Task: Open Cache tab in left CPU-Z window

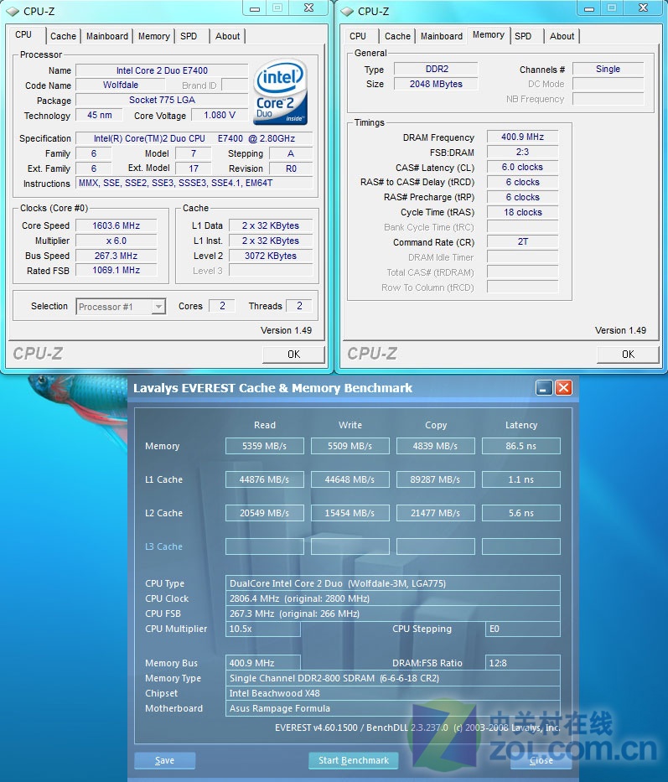Action: 64,36
